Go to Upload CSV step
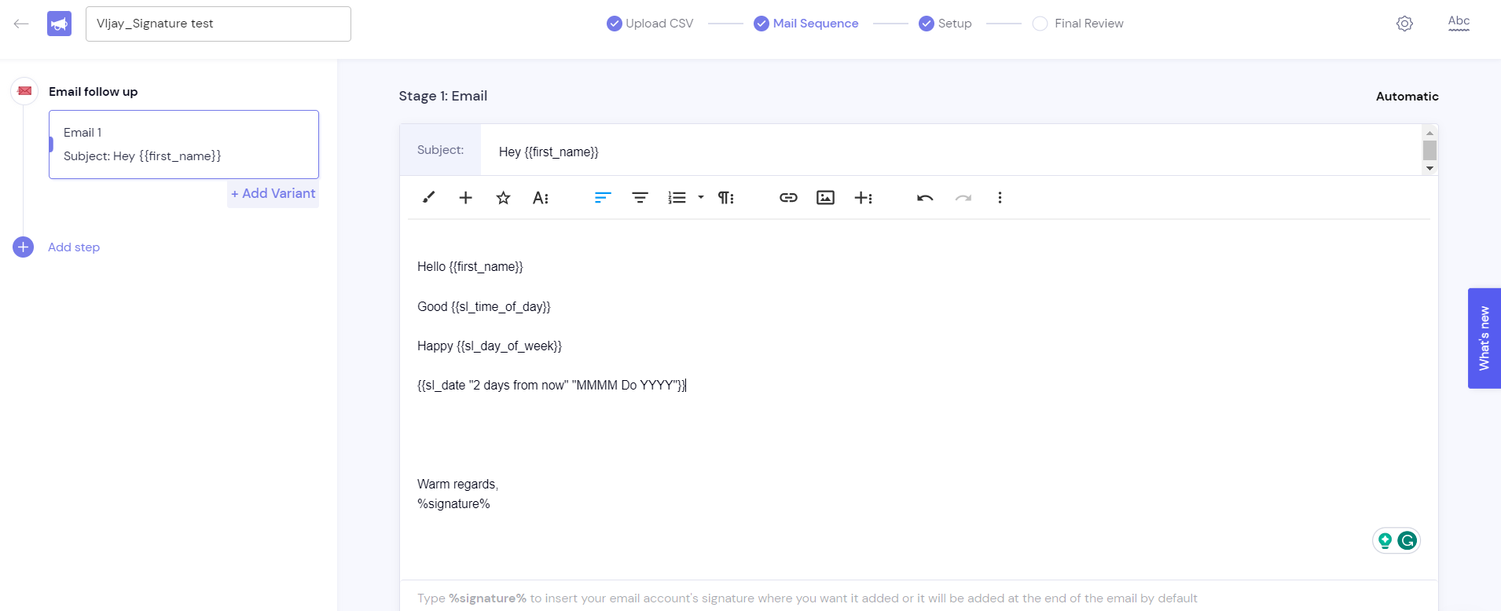This screenshot has height=611, width=1501. (650, 24)
